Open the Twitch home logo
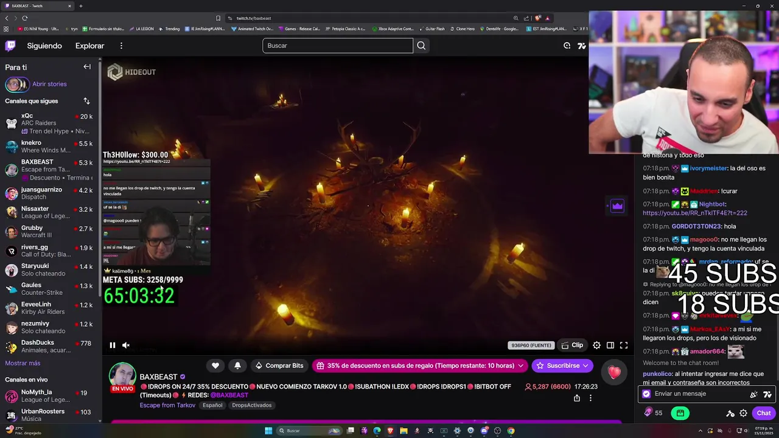The width and height of the screenshot is (779, 438). click(10, 46)
